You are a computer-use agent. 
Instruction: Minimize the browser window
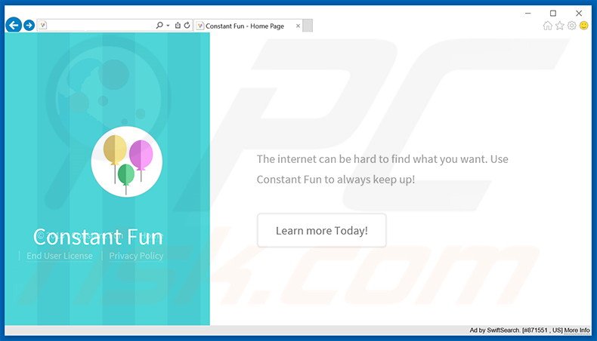click(x=527, y=13)
